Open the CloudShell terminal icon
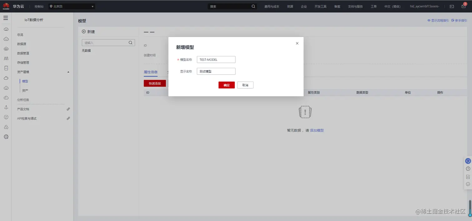 [x=452, y=6]
